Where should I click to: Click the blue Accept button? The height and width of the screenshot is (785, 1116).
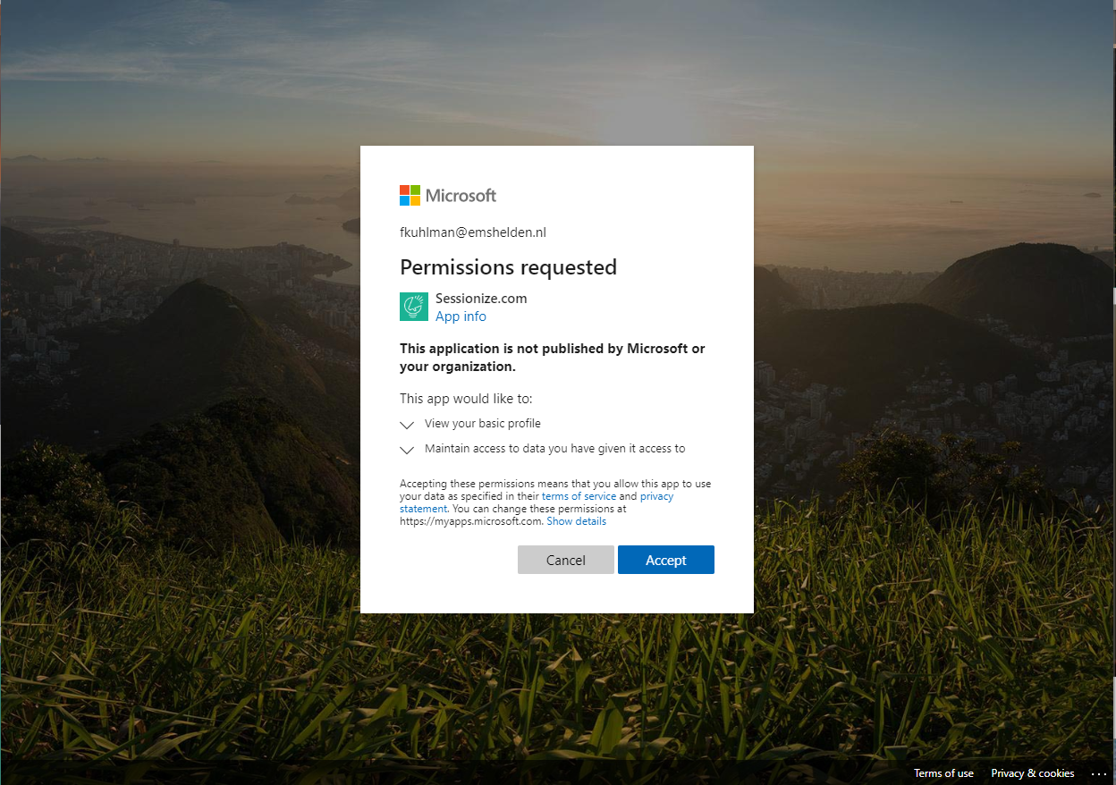coord(666,560)
